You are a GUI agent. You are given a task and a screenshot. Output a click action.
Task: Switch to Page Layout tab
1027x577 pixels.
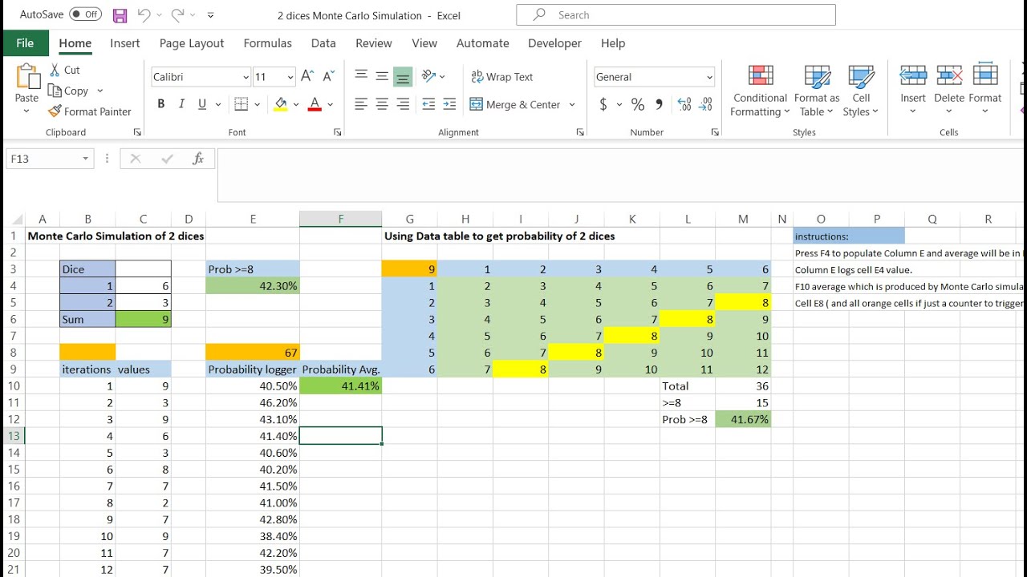tap(192, 43)
